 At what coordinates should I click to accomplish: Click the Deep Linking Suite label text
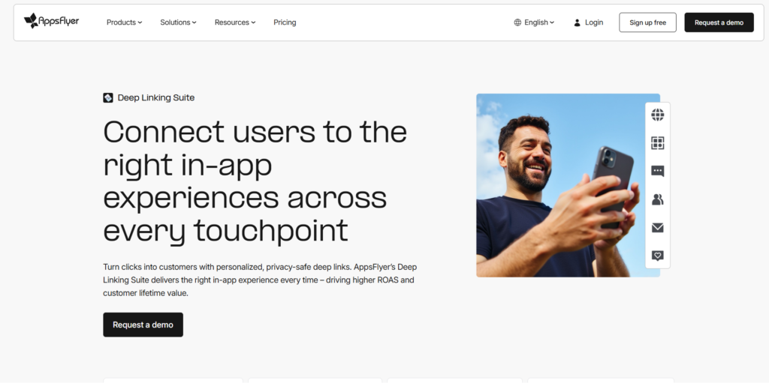[156, 98]
